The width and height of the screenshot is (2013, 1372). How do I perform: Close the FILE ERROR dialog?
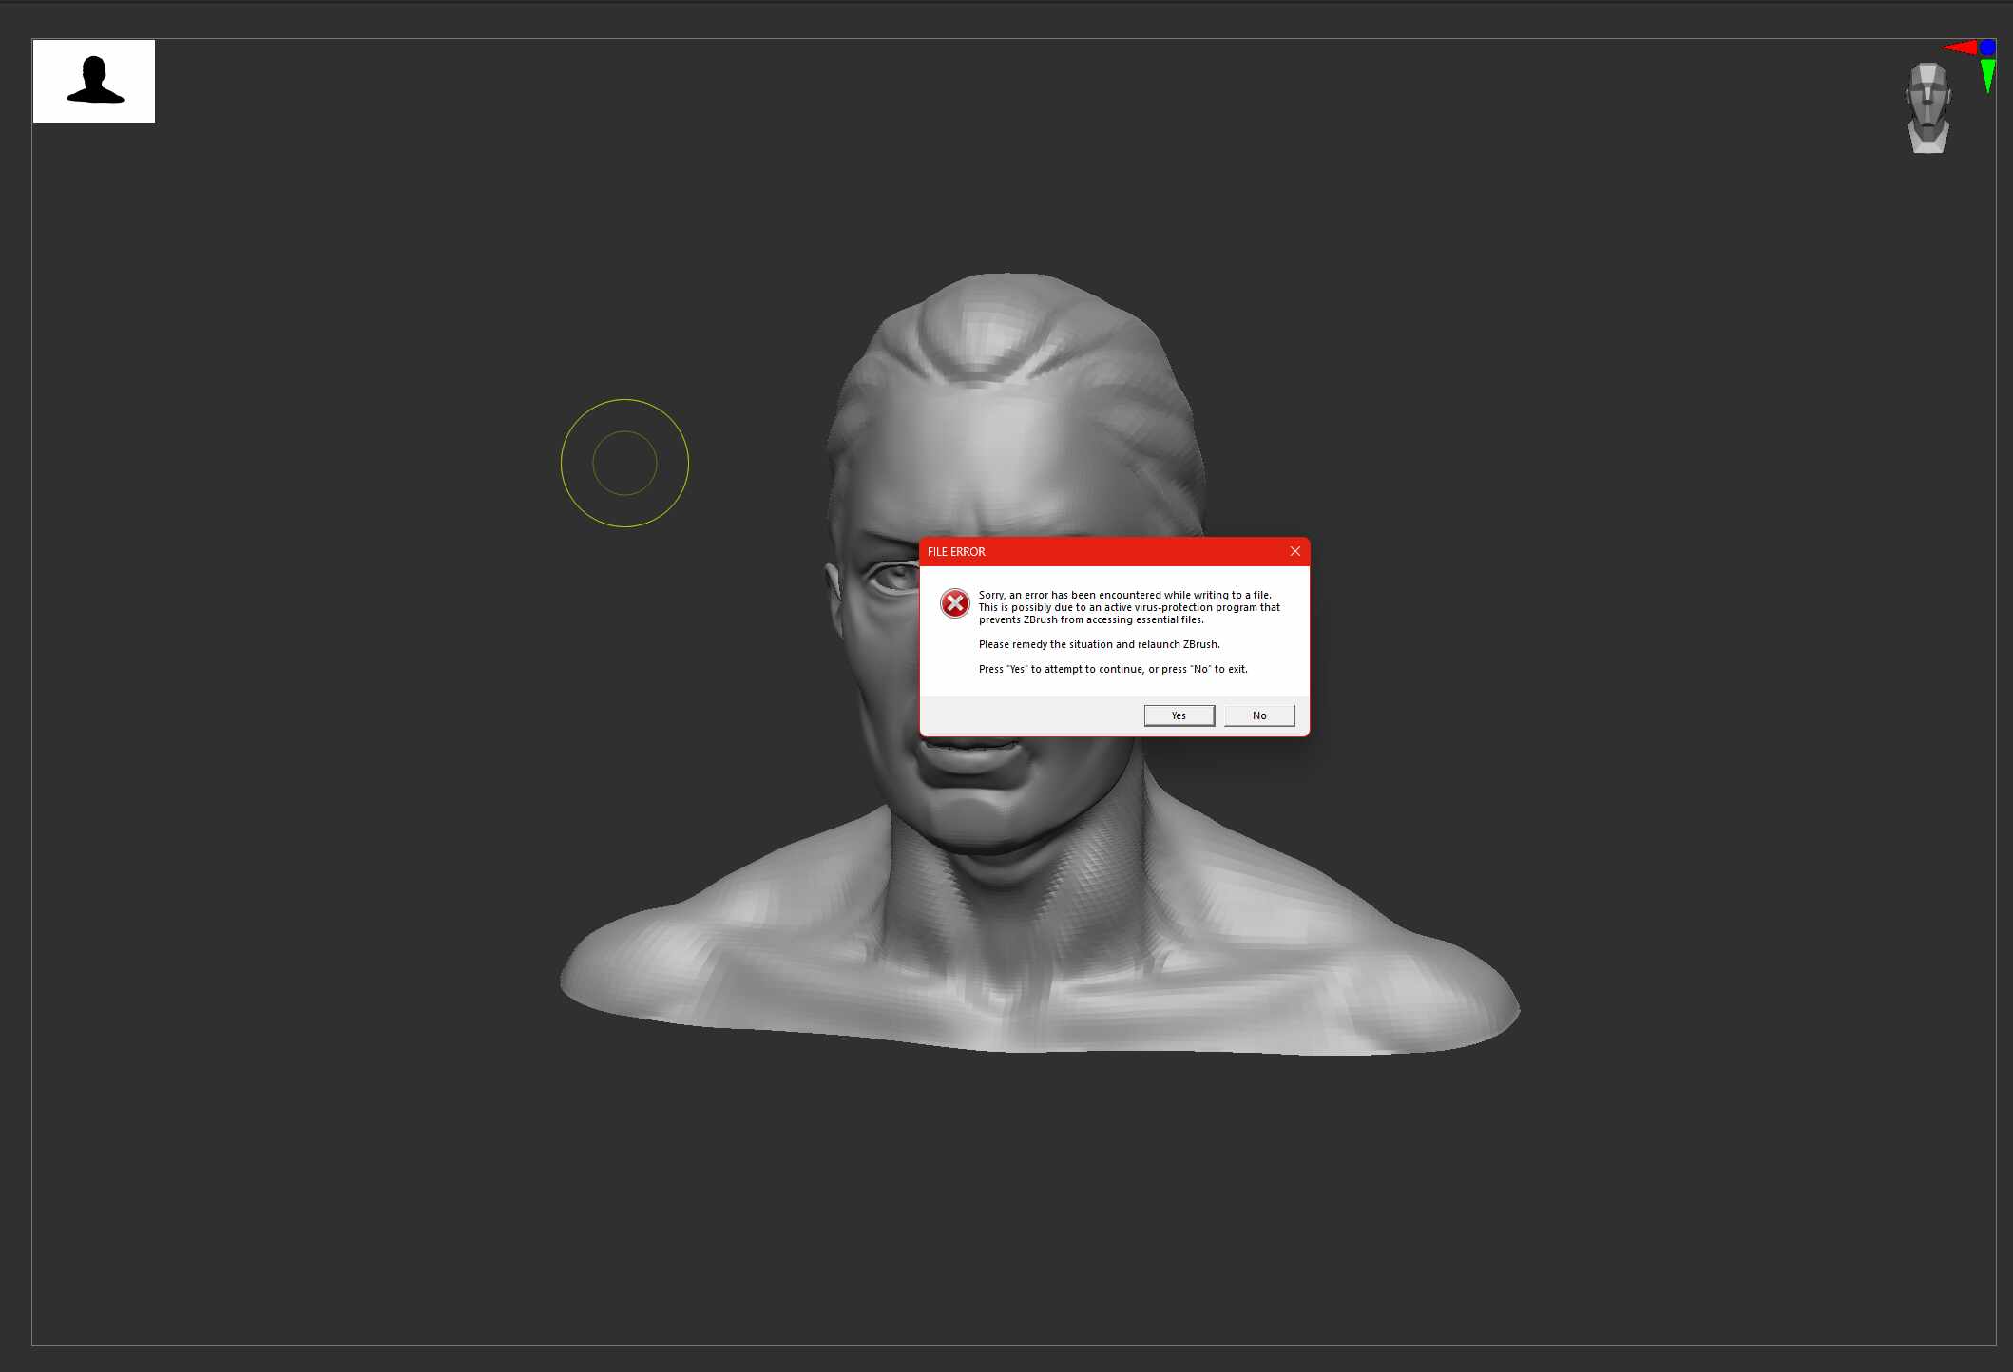pos(1294,551)
